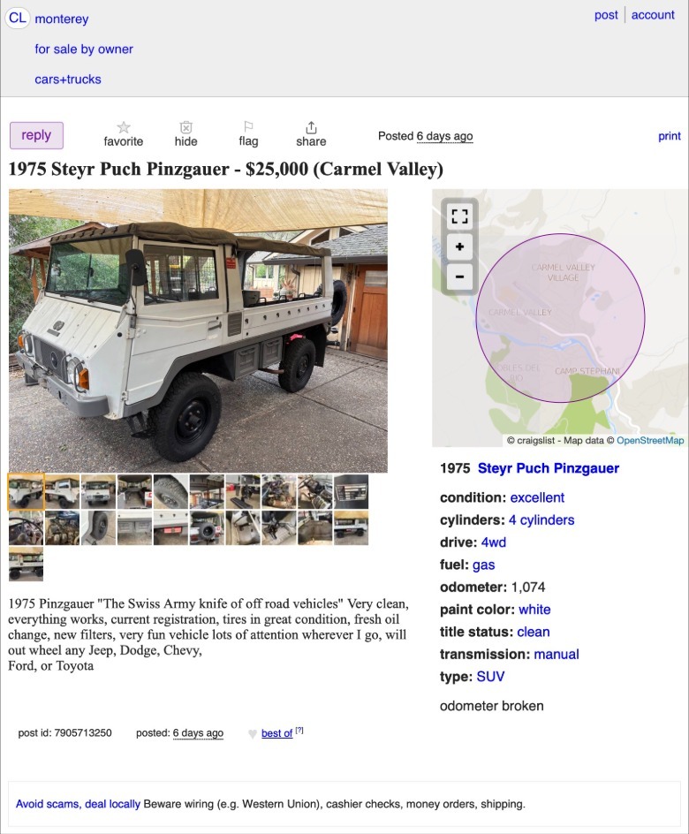Click the best of heart icon
The width and height of the screenshot is (689, 834).
[x=253, y=734]
